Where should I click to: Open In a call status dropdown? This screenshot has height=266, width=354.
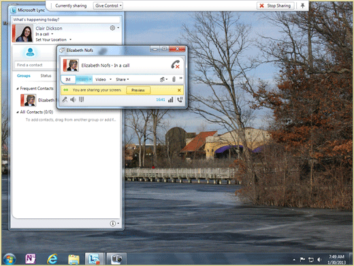tap(44, 34)
